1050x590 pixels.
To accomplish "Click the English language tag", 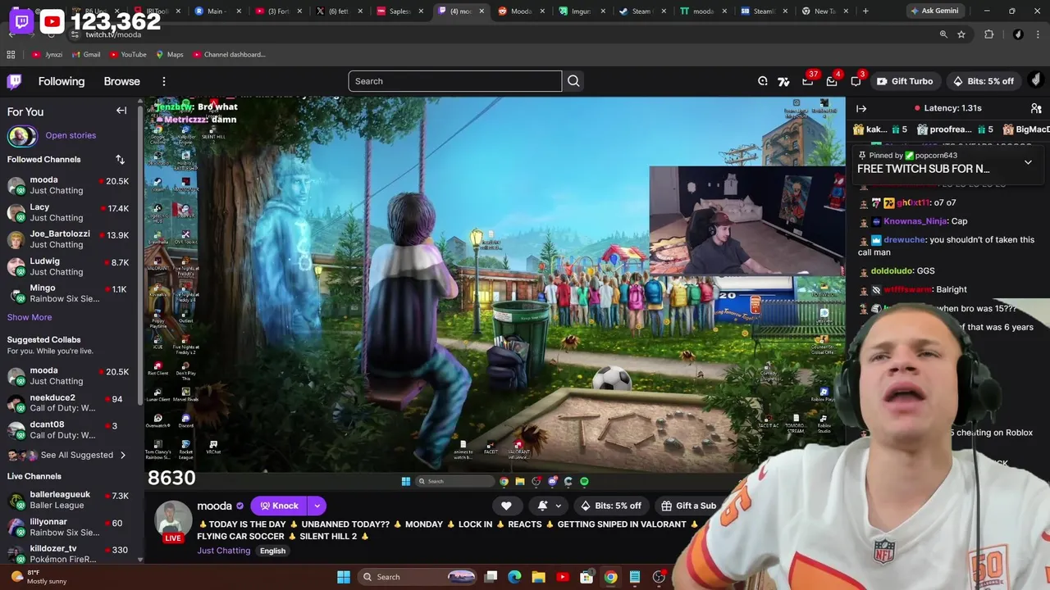I will (272, 551).
